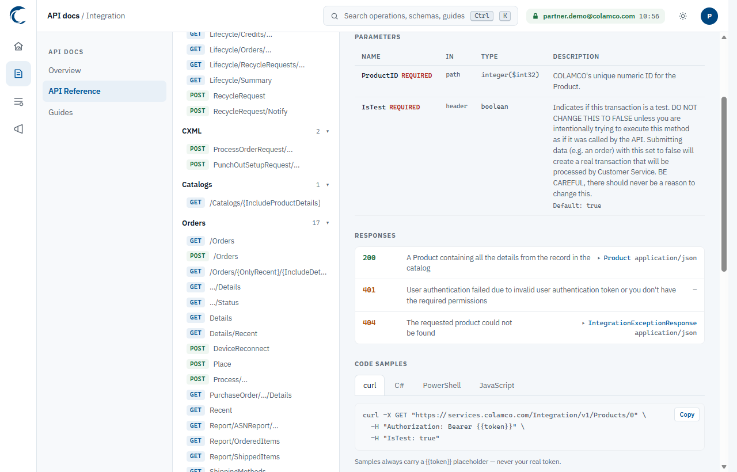This screenshot has width=737, height=472.
Task: Click the vertical scrollbar thumb
Action: [x=724, y=184]
